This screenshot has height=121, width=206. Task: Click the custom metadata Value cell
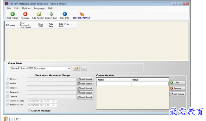pos(150,84)
